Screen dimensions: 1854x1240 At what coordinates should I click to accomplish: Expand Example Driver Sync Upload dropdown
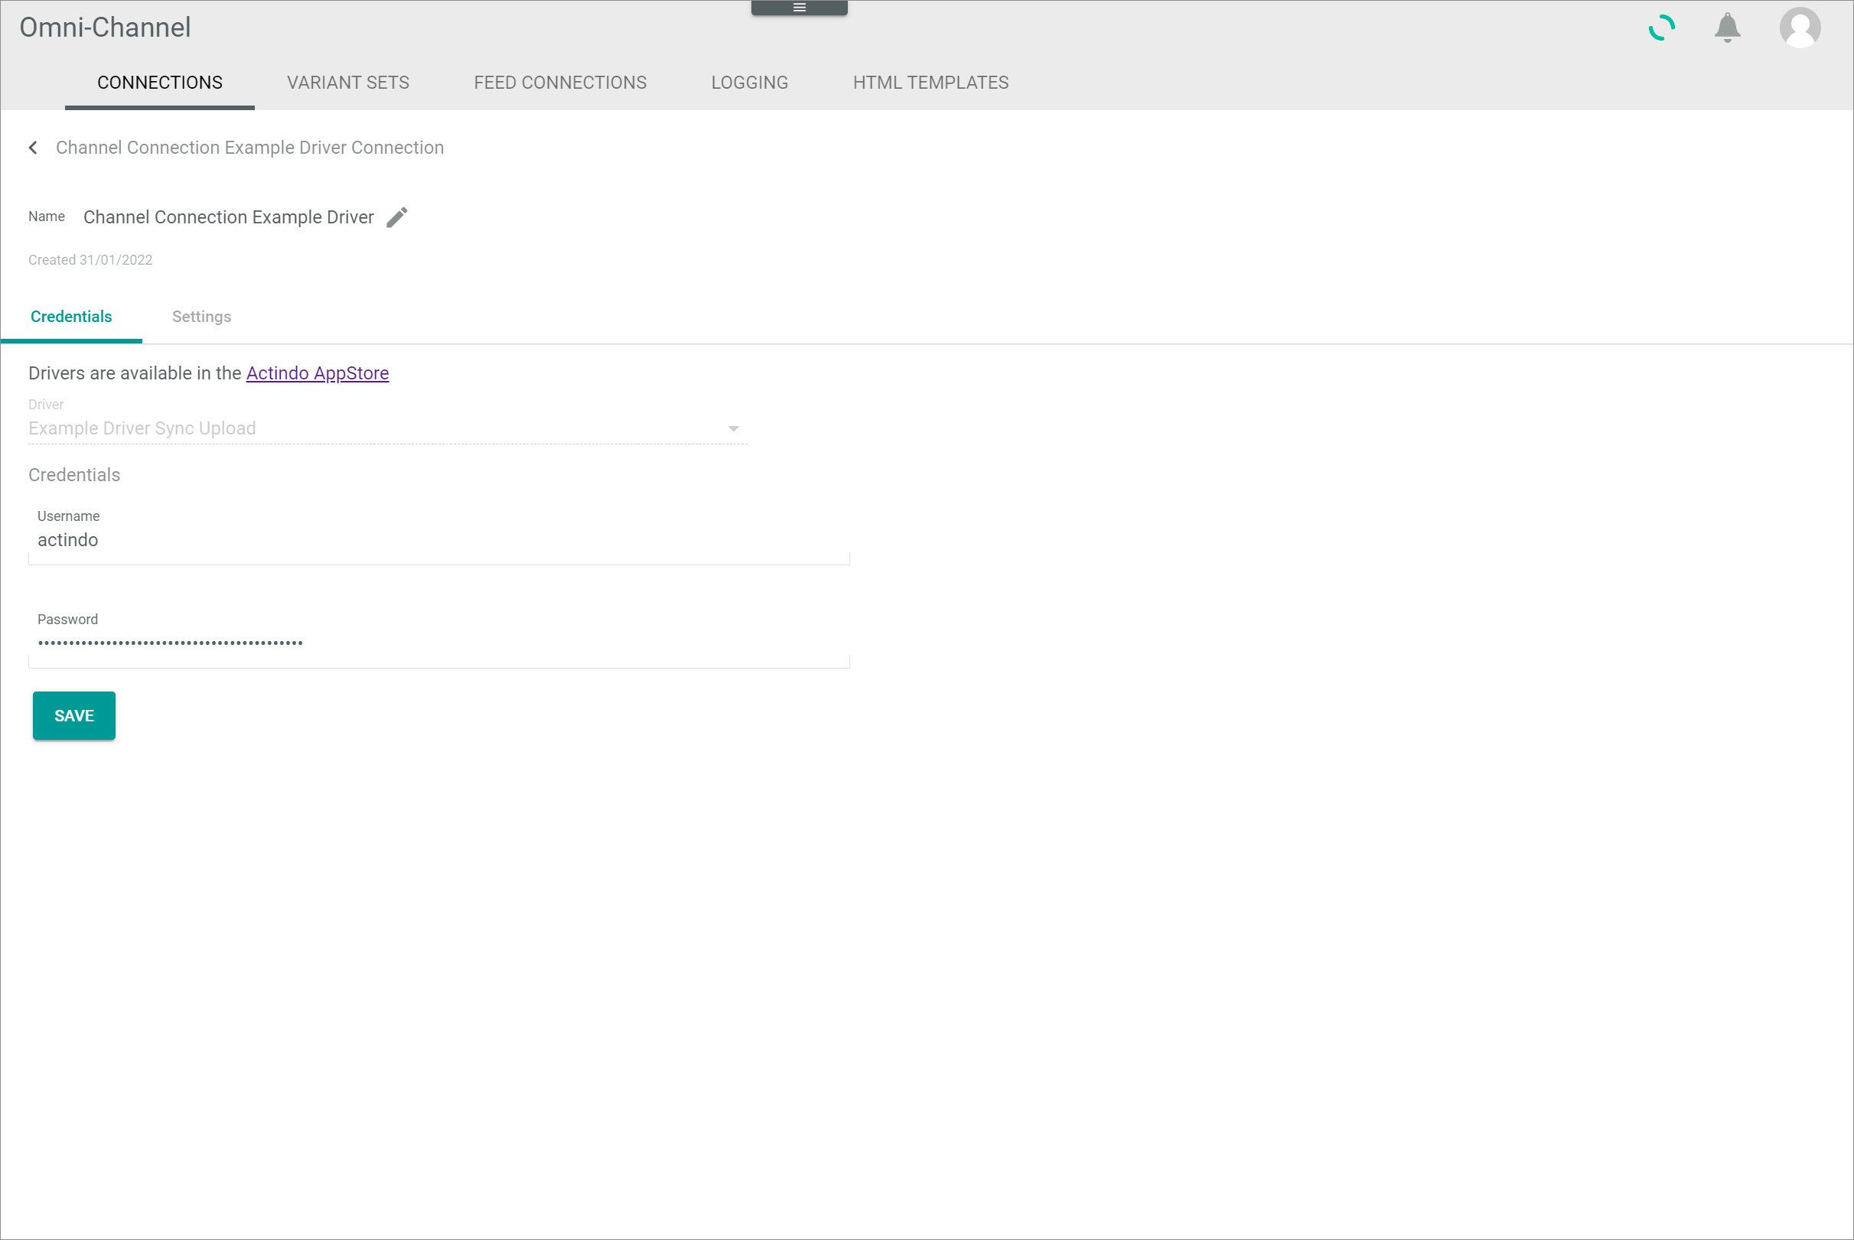click(735, 428)
